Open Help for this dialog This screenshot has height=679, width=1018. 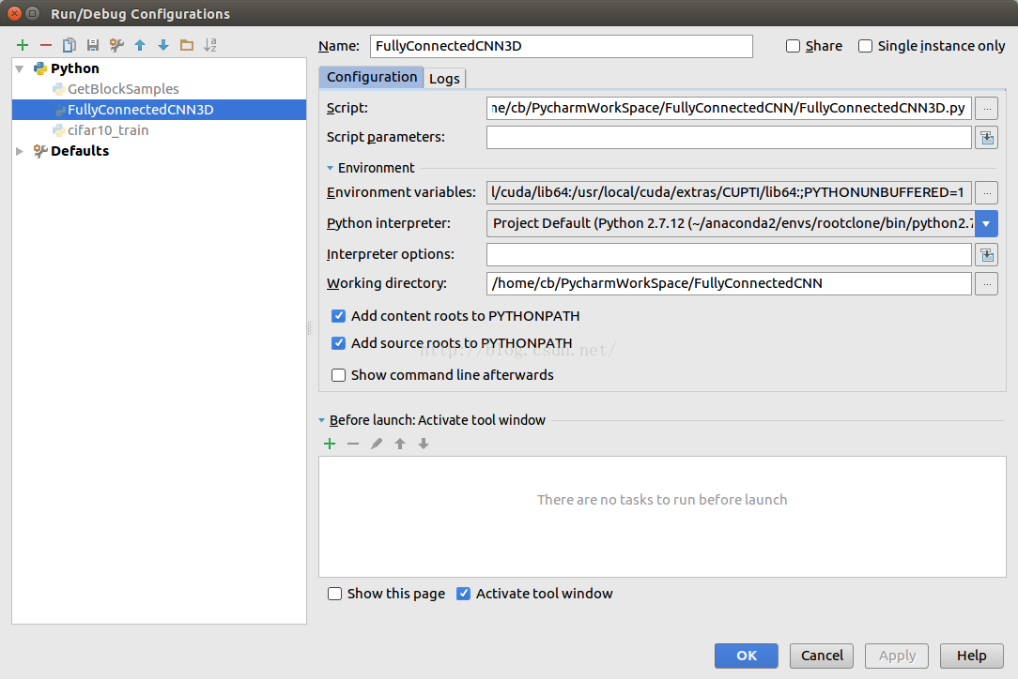972,656
